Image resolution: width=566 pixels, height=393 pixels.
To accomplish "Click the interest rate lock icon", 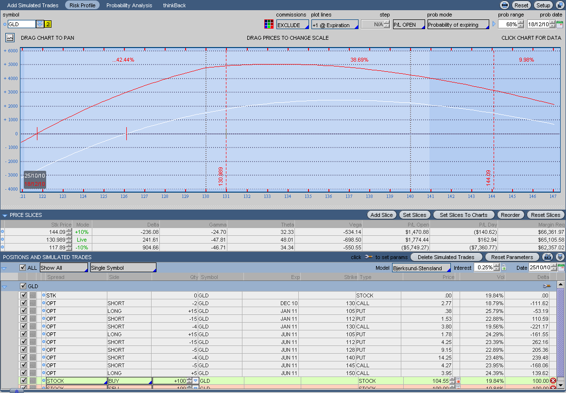I will [x=504, y=268].
